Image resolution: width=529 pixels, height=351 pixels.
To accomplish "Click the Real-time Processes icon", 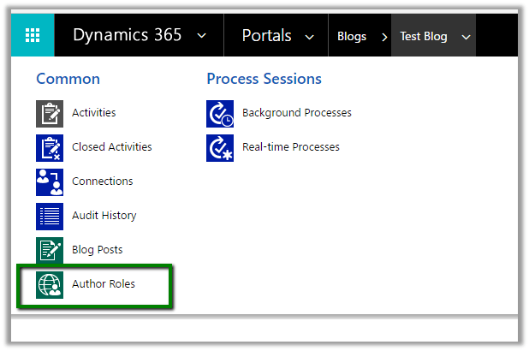I will click(220, 147).
